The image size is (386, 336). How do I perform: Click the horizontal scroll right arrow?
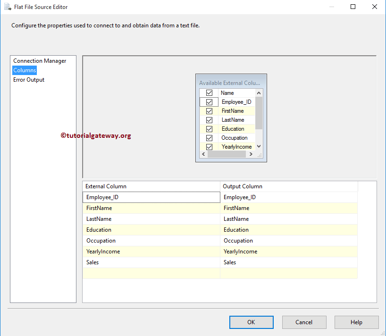pyautogui.click(x=251, y=154)
